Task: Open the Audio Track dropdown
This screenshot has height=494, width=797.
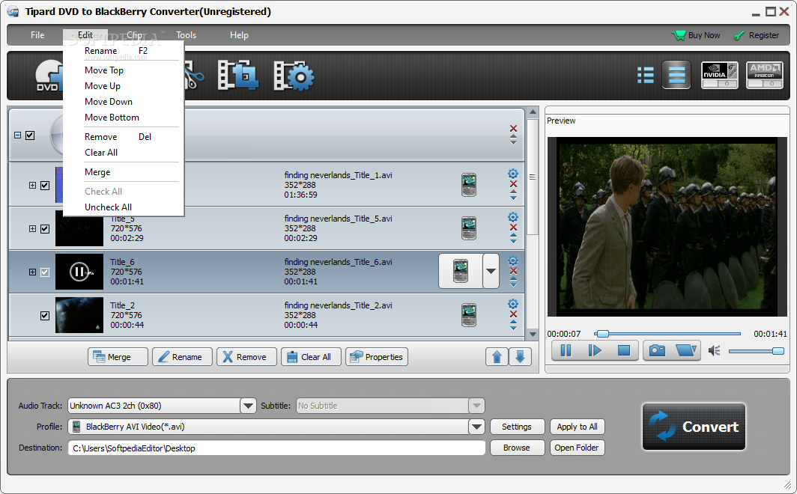Action: click(x=248, y=406)
